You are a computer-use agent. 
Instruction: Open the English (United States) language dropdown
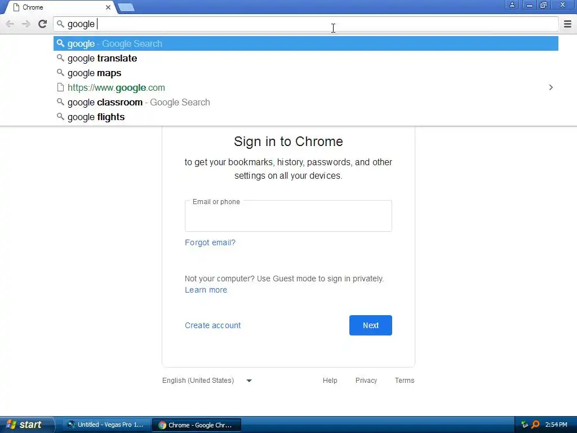coord(207,381)
